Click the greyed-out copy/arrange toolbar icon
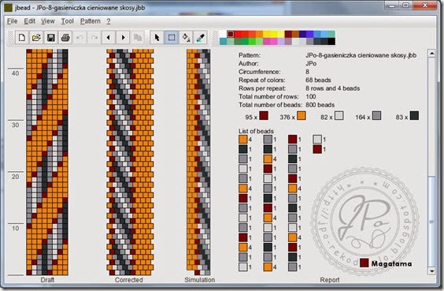Screen dimensions: 444x291 (138, 37)
